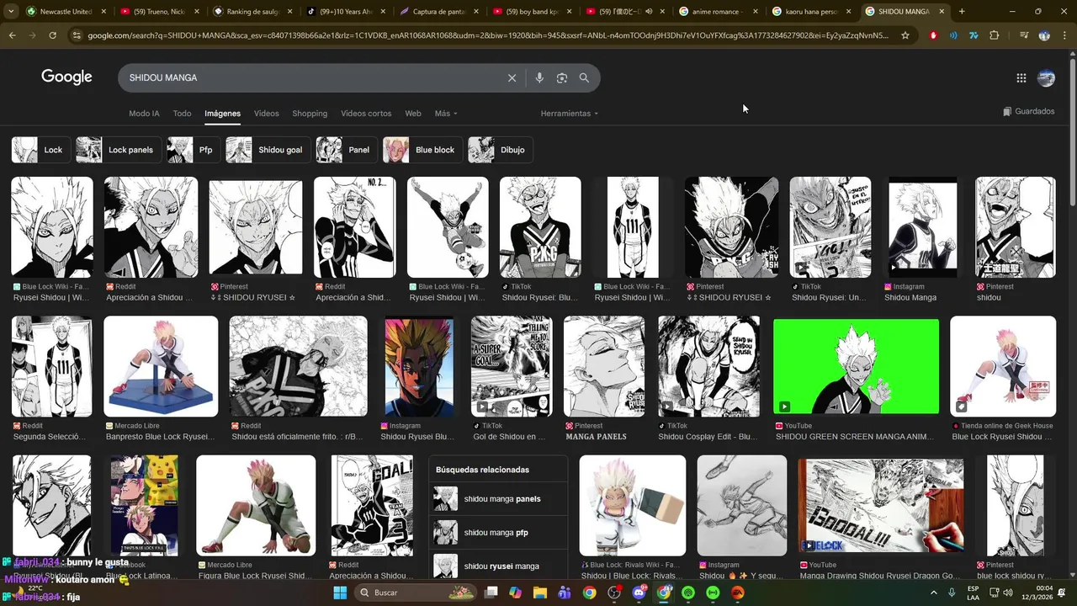
Task: Filter images by Pfp chip
Action: pos(193,150)
